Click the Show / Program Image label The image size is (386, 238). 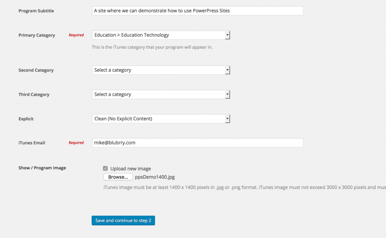coord(42,168)
